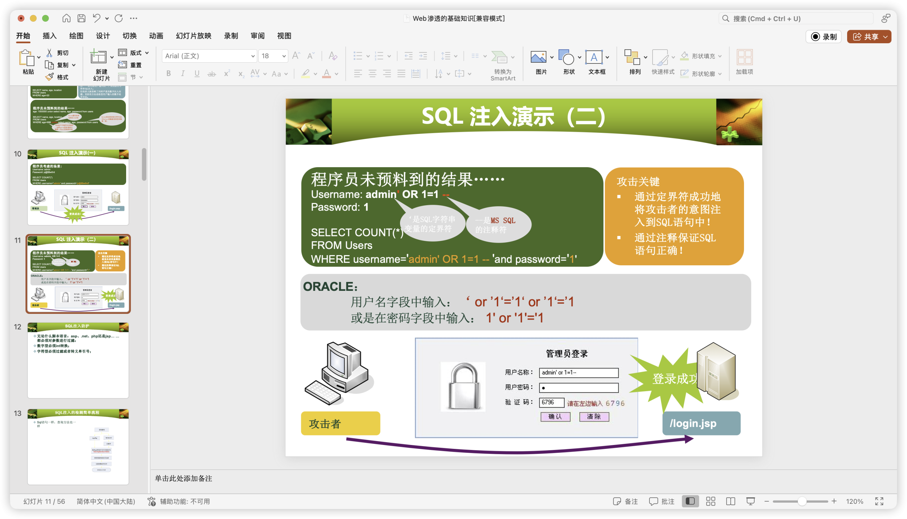Click Convert to SmartArt icon

(499, 57)
